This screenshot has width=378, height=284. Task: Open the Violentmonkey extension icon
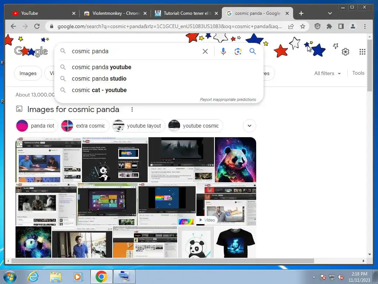[317, 26]
